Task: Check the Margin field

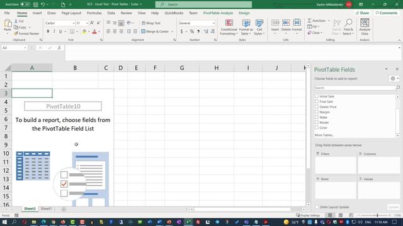Action: coord(317,112)
